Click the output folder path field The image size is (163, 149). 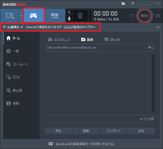coord(96,48)
